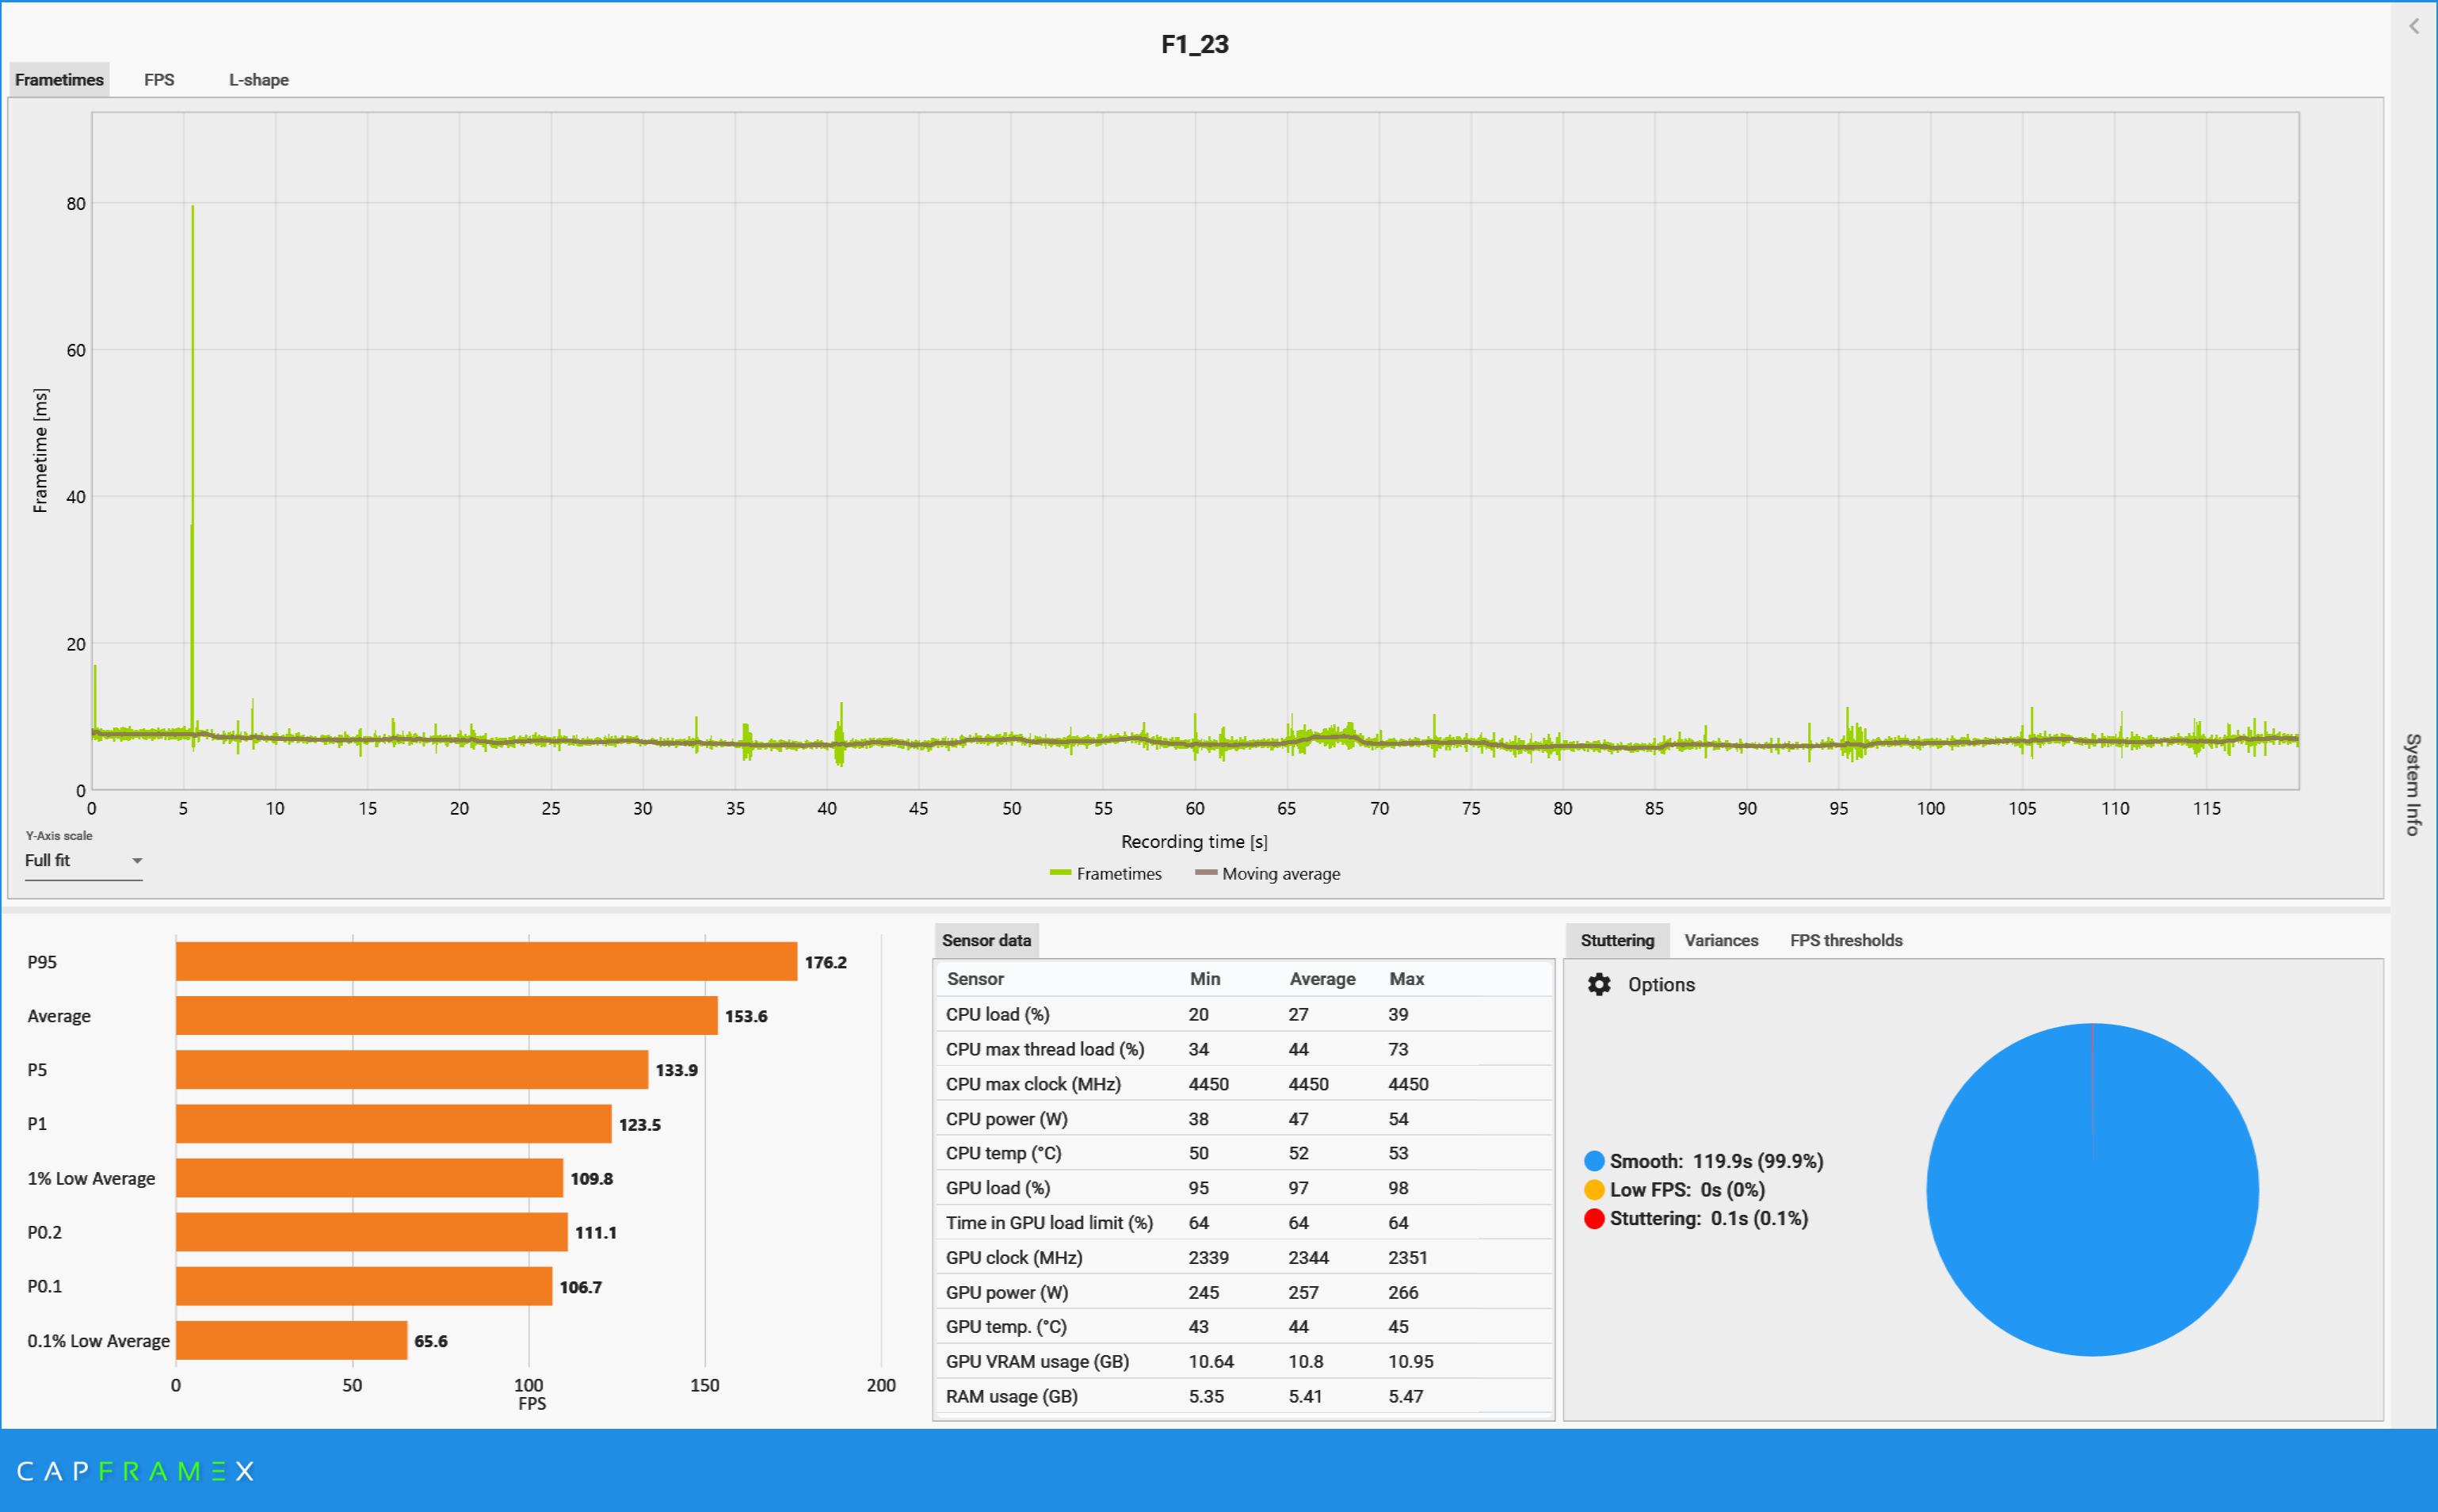The height and width of the screenshot is (1512, 2438).
Task: Click the CapFrameX logo
Action: click(x=136, y=1471)
